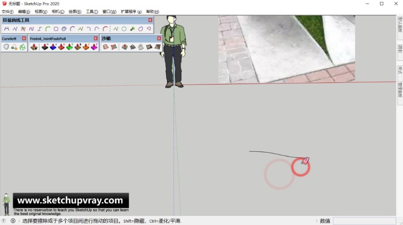Select the red triangle curve tool
403x225 pixels.
click(x=149, y=29)
